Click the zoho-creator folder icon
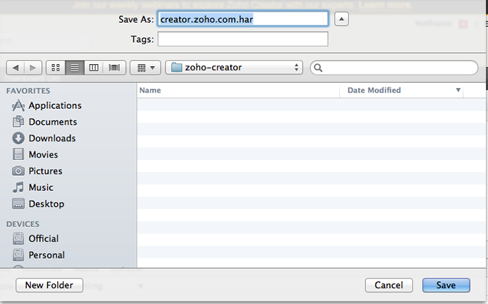 tap(176, 67)
